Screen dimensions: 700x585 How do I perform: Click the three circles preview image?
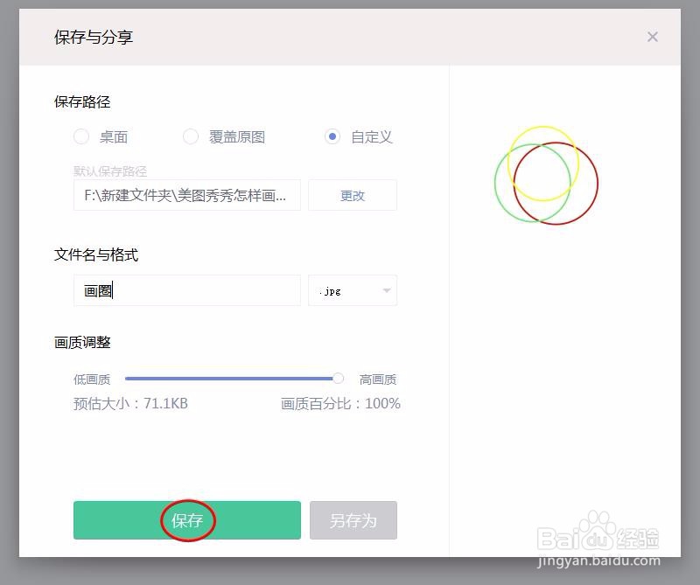(546, 176)
